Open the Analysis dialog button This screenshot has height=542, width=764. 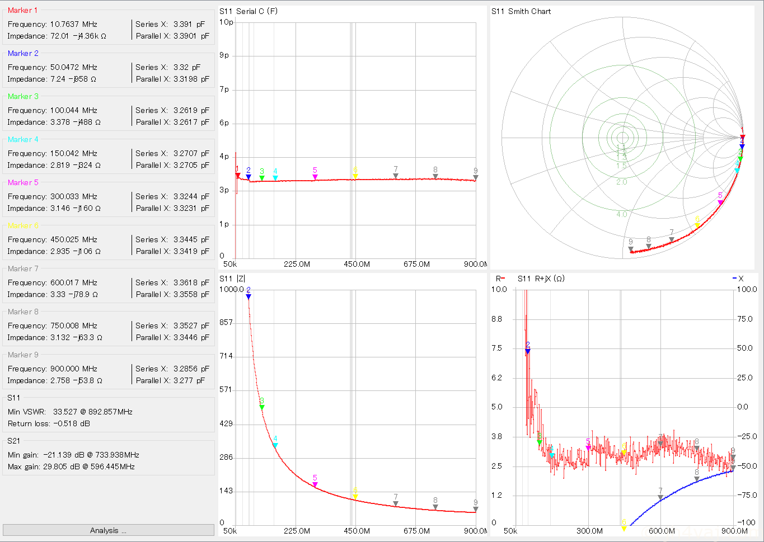(x=109, y=530)
